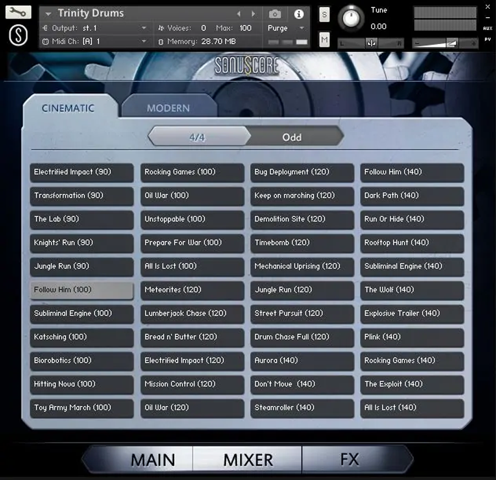Expand the Trinity Drums instrument name dropdown
The width and height of the screenshot is (496, 480).
pos(48,14)
